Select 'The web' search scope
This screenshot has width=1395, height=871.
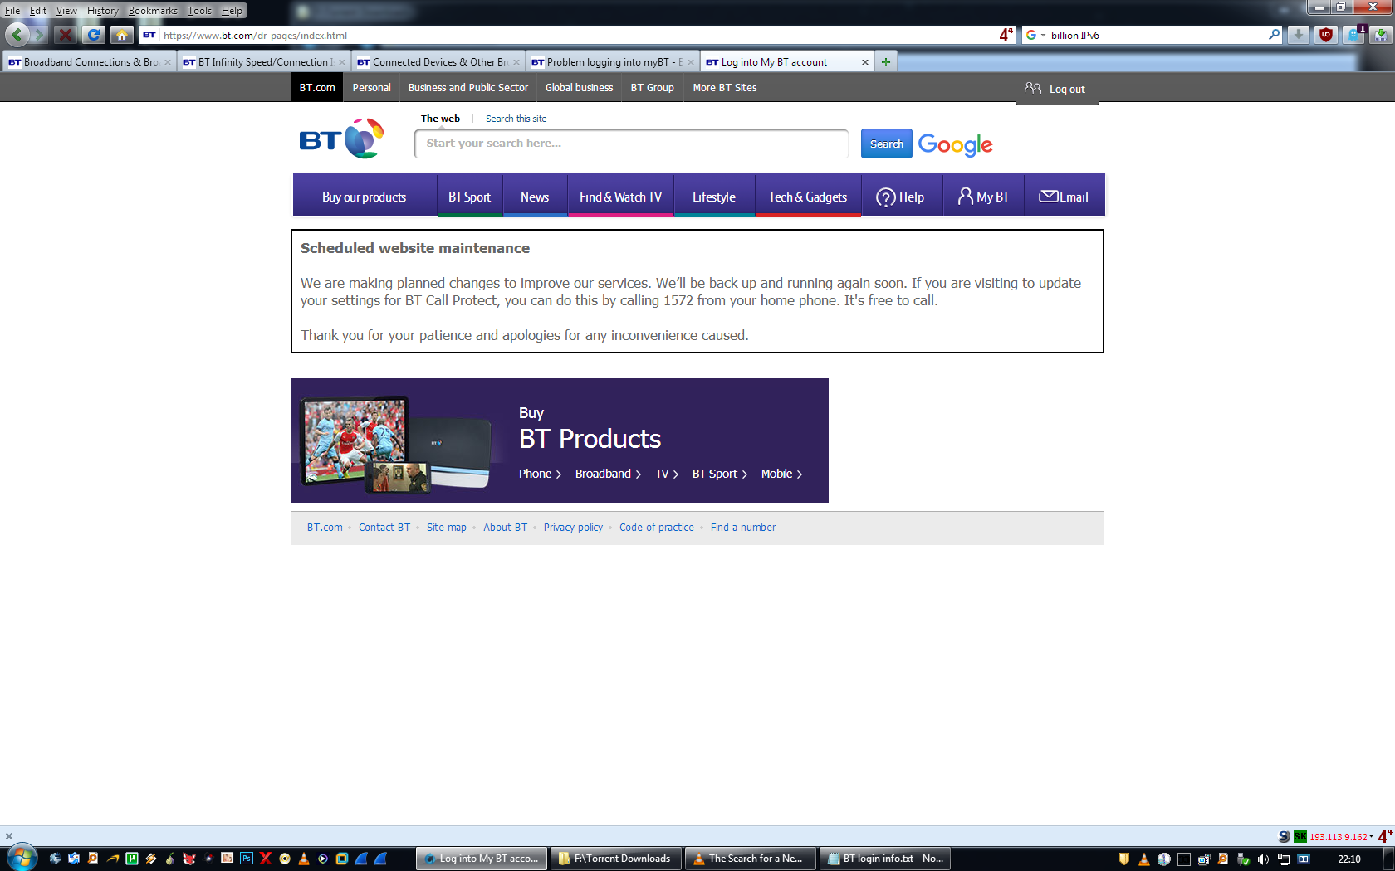click(440, 119)
